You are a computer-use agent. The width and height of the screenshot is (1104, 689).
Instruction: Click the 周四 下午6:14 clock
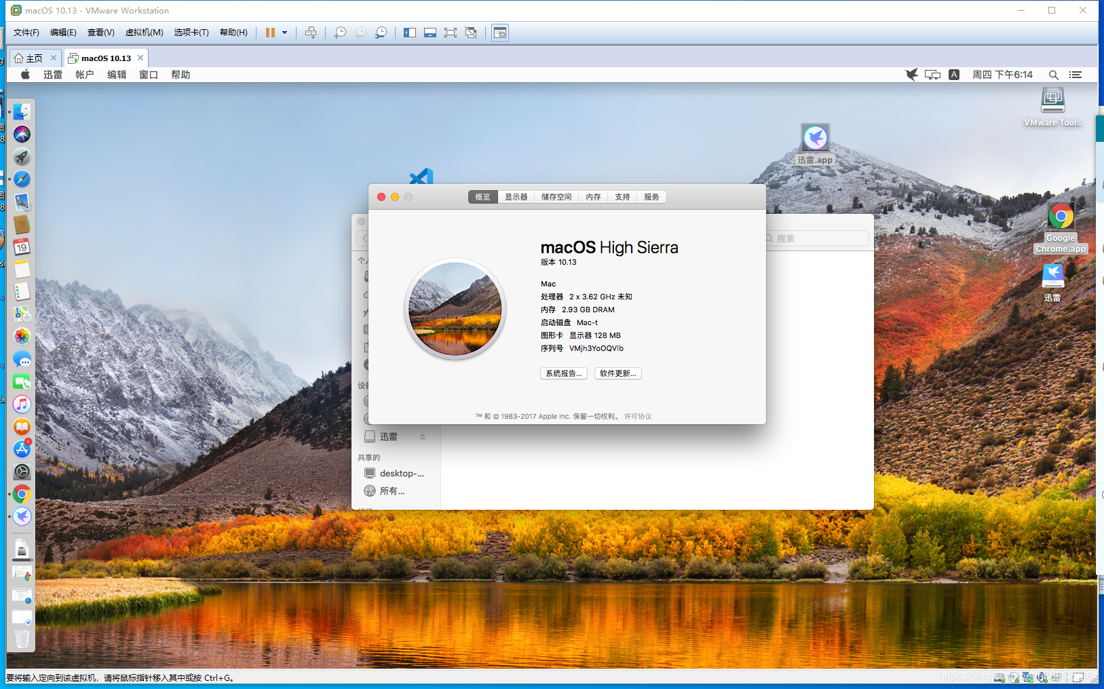[x=1002, y=75]
